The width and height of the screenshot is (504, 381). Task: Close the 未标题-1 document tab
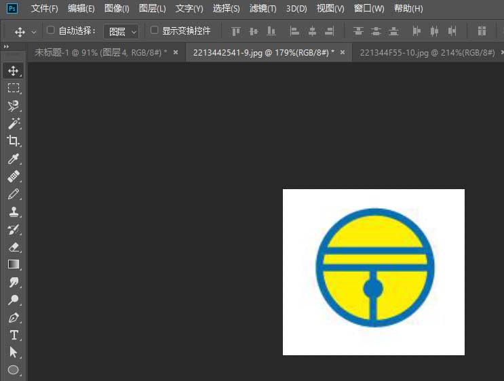tap(176, 52)
